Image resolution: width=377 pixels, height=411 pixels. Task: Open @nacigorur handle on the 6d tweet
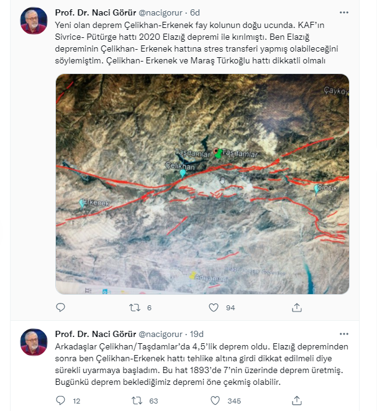160,12
